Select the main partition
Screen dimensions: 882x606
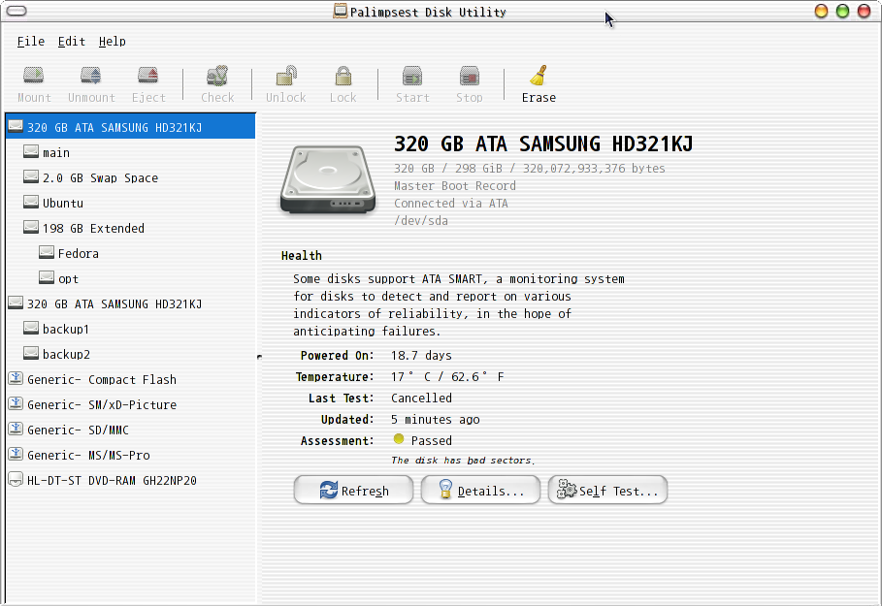(130, 152)
